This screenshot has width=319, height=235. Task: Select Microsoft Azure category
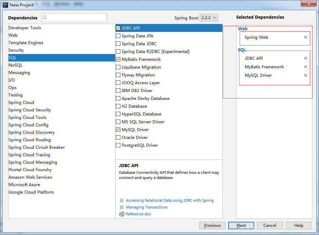[x=62, y=185]
